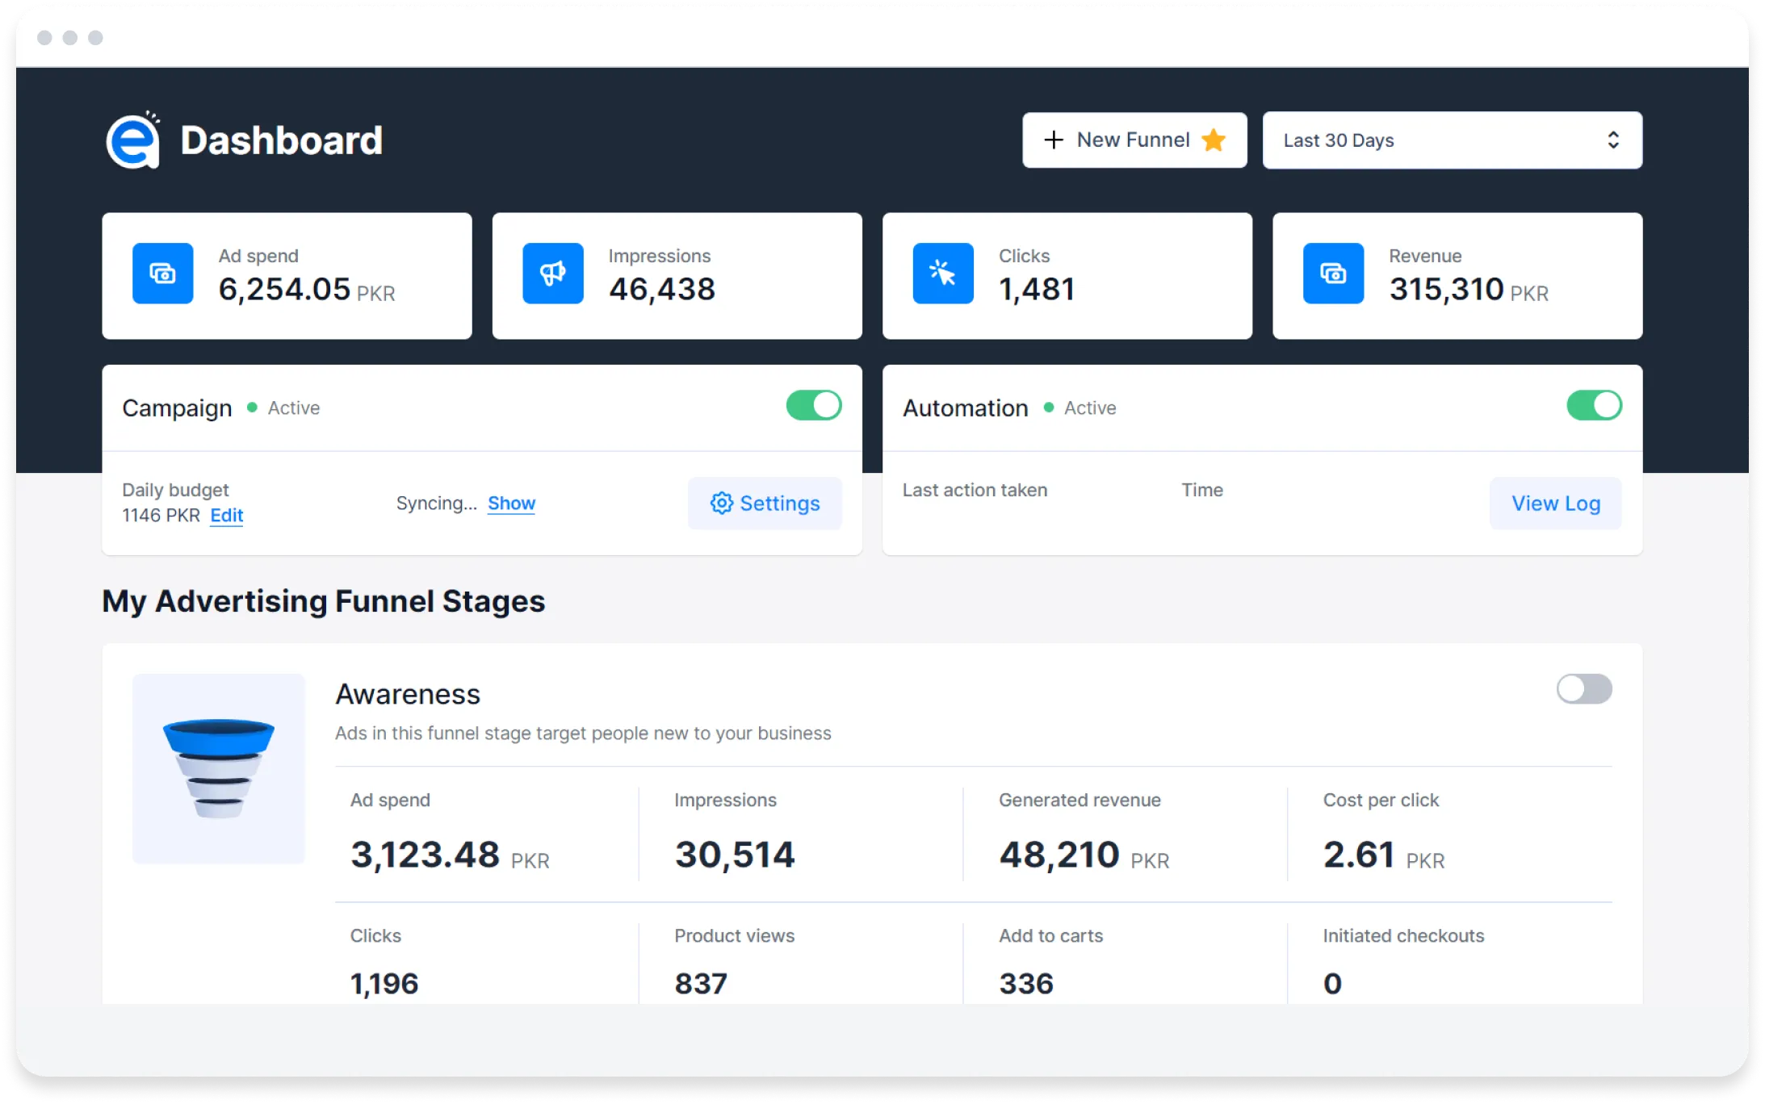Click the gear icon in the Settings button

click(x=723, y=503)
